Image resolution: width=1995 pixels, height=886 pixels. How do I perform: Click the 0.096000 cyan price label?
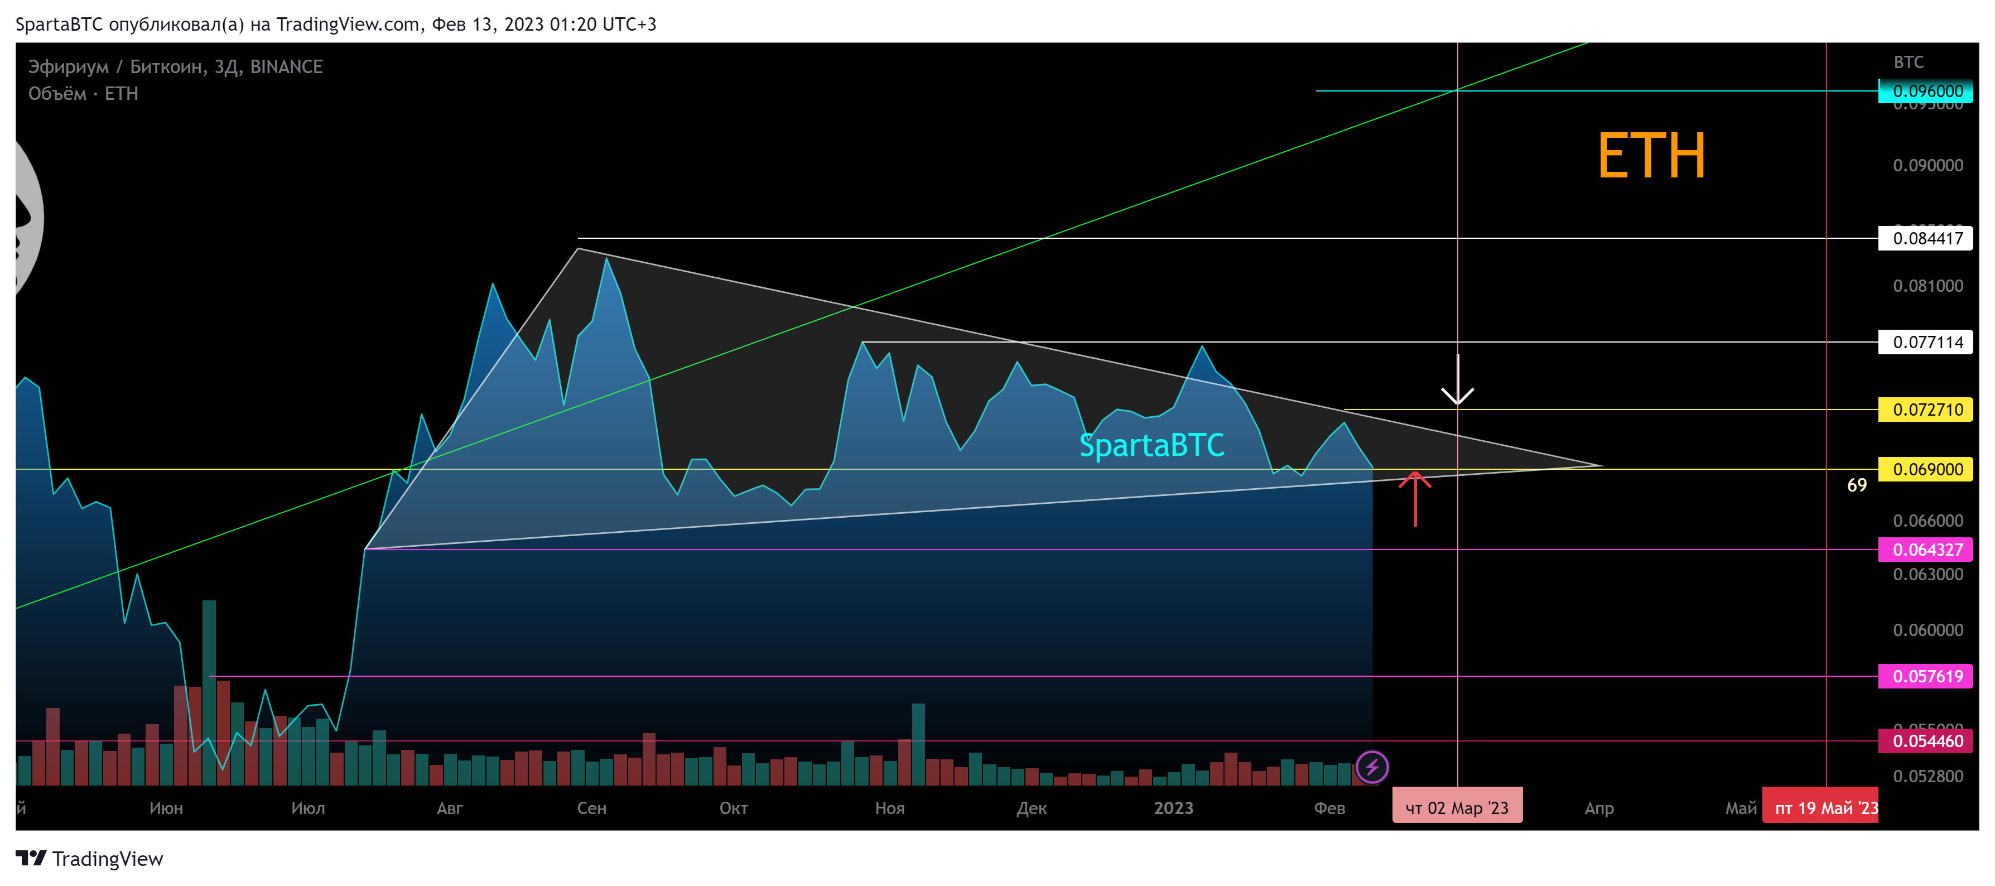pos(1925,90)
